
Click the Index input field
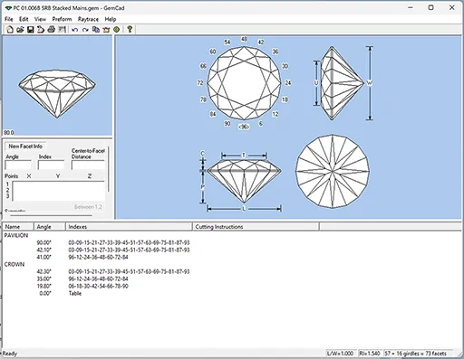pos(51,165)
